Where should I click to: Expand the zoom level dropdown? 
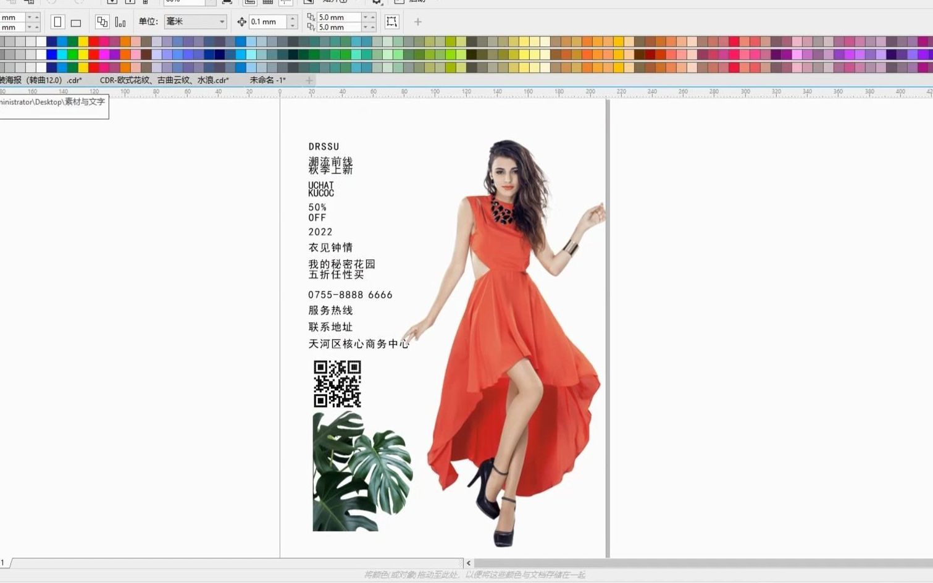[x=207, y=2]
